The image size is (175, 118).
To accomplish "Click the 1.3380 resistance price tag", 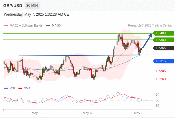I will pyautogui.click(x=163, y=40).
